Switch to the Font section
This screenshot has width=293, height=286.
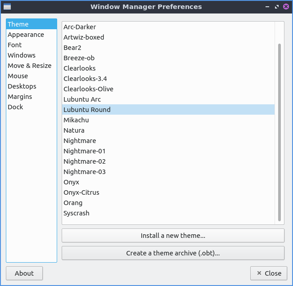pyautogui.click(x=14, y=45)
